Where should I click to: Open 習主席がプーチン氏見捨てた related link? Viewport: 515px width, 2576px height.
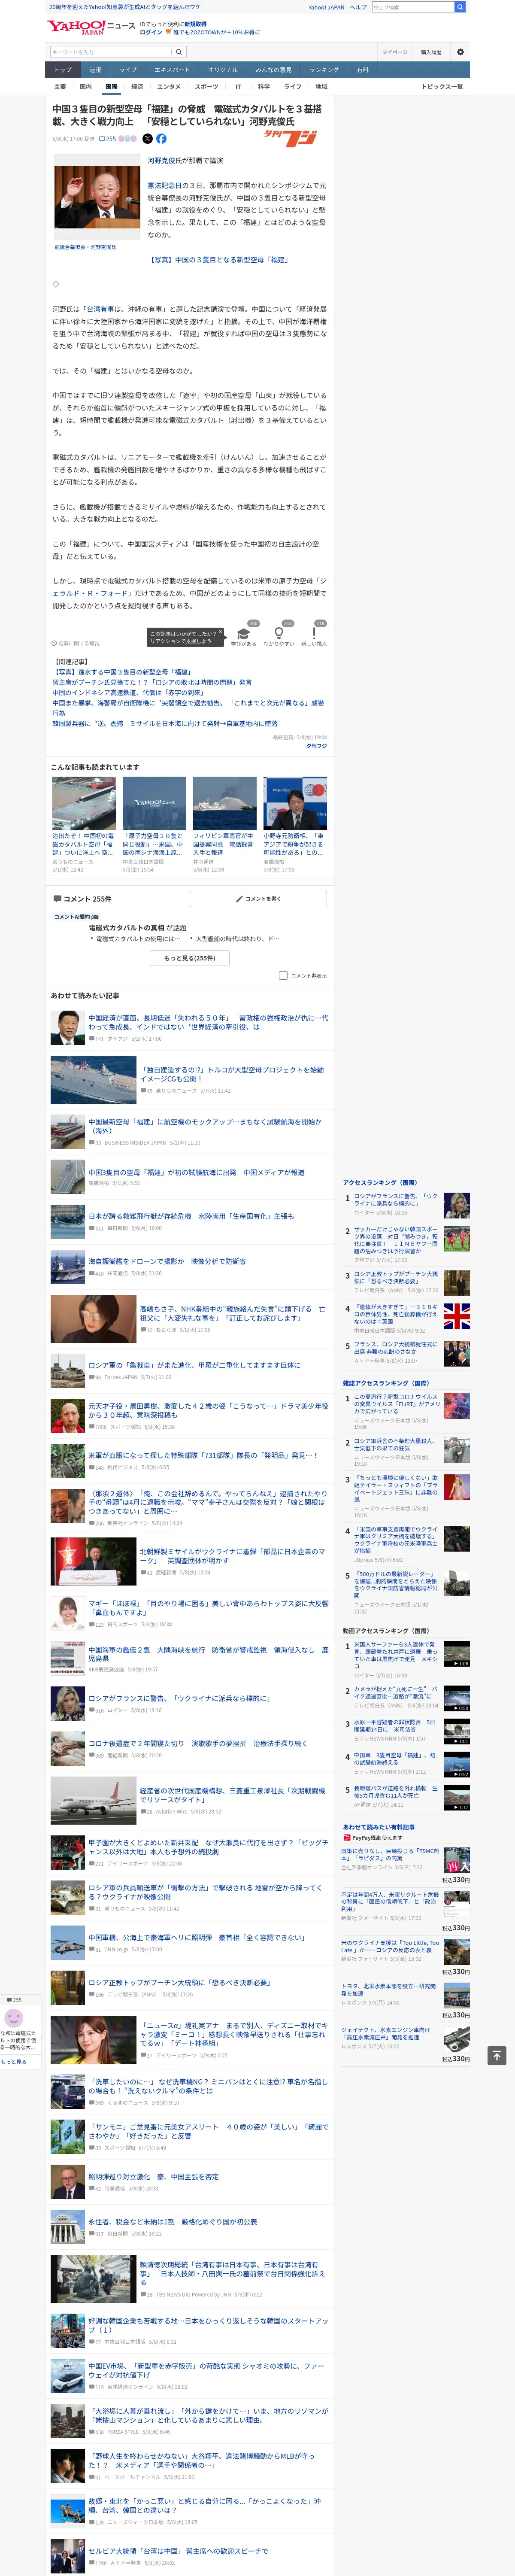[x=152, y=682]
